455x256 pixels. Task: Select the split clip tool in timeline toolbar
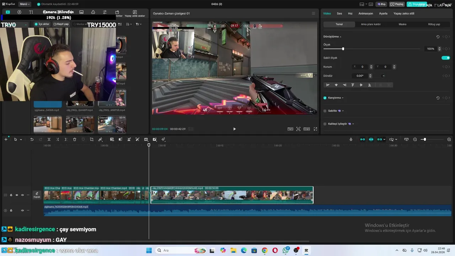click(x=49, y=139)
